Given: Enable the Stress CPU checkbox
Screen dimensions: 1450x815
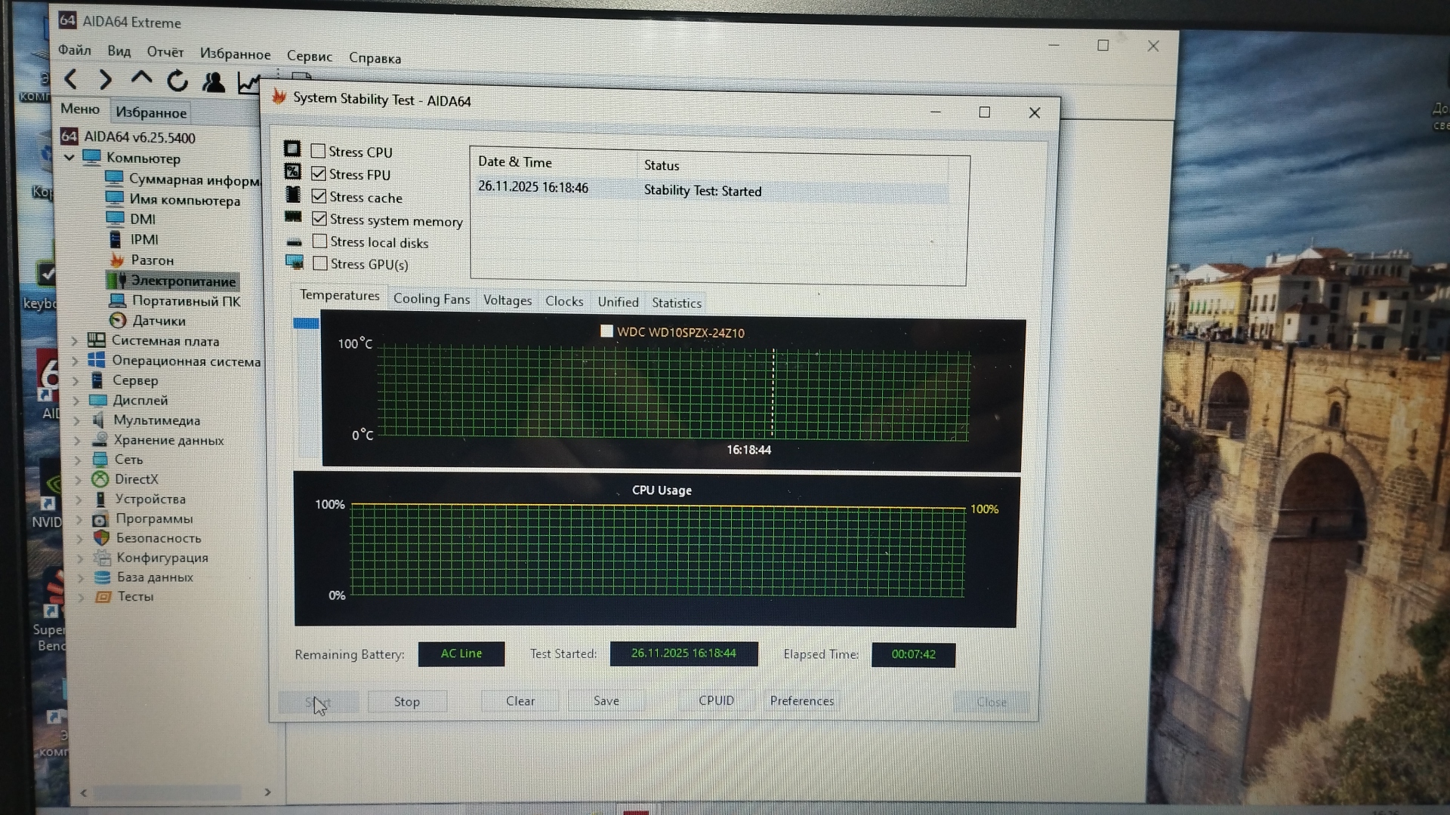Looking at the screenshot, I should pyautogui.click(x=318, y=151).
